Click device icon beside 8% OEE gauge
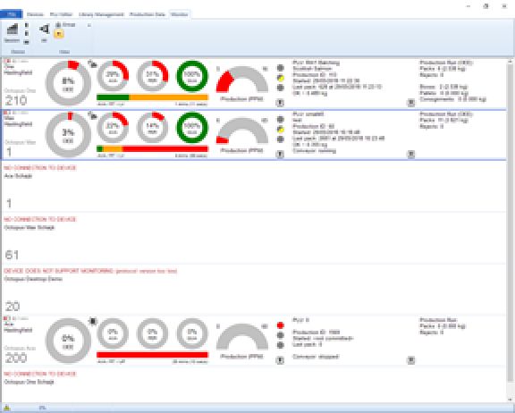 (93, 64)
